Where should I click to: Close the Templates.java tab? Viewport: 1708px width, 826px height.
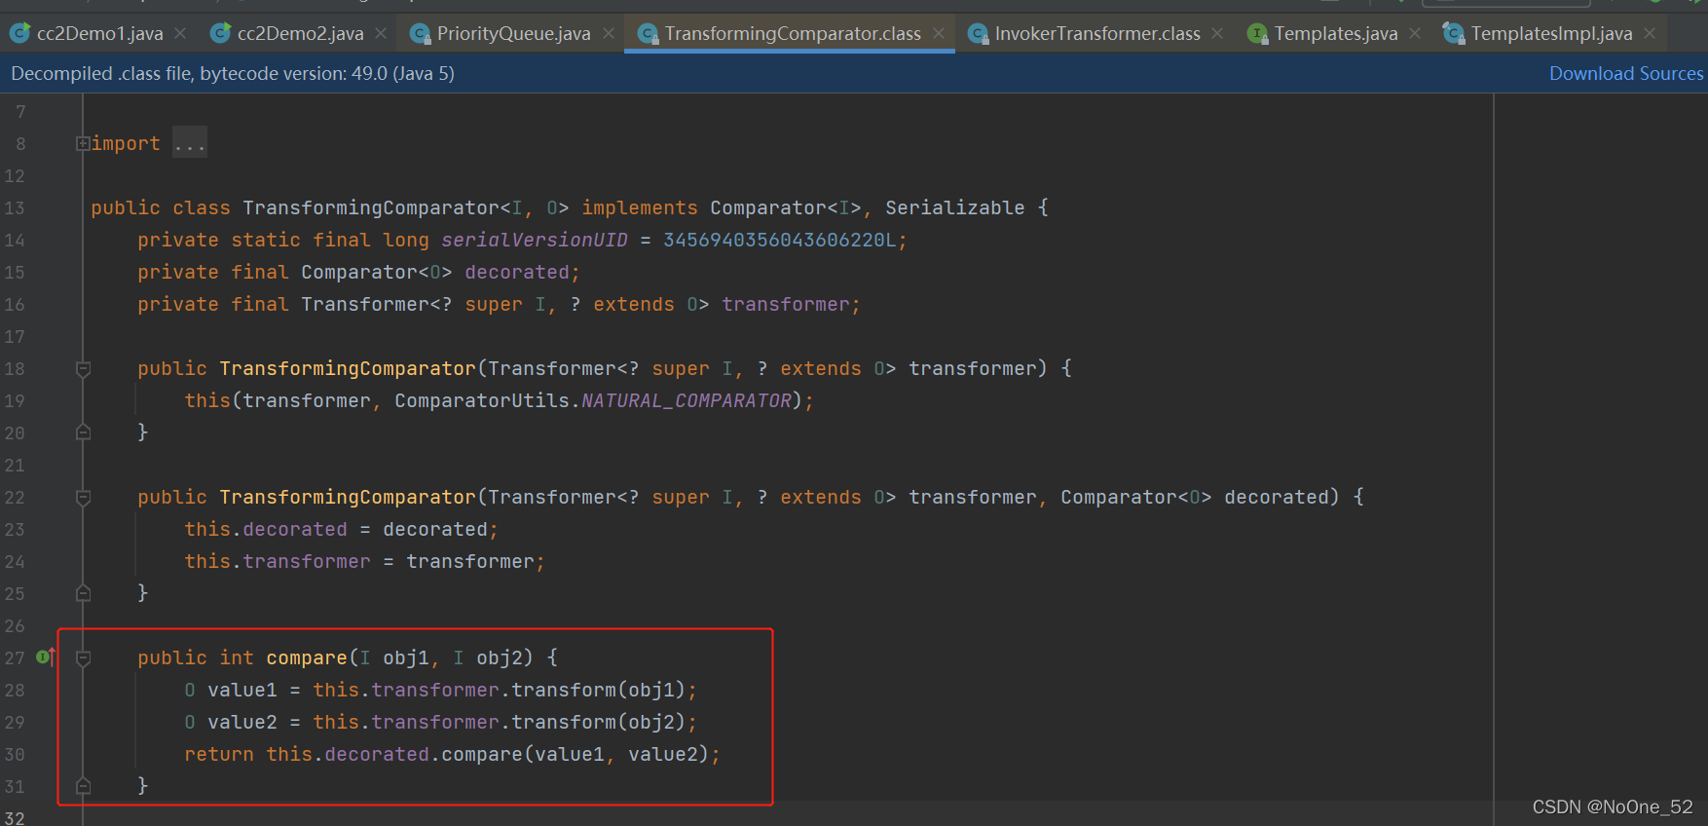[x=1415, y=33]
